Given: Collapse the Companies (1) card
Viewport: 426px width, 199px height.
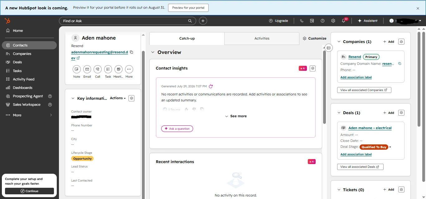Looking at the screenshot, I should click(x=339, y=41).
